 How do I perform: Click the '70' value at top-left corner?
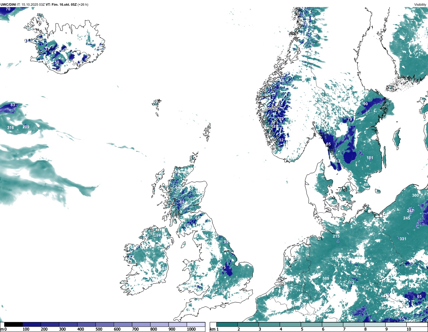click(x=8, y=9)
